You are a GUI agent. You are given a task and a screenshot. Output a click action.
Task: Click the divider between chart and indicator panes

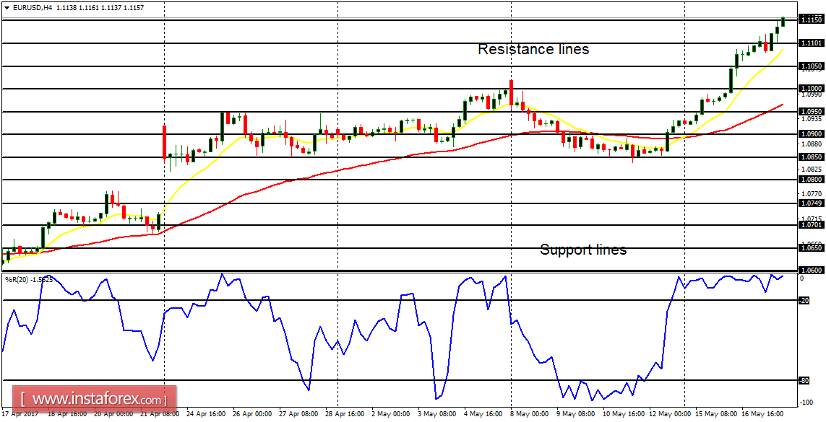click(412, 270)
